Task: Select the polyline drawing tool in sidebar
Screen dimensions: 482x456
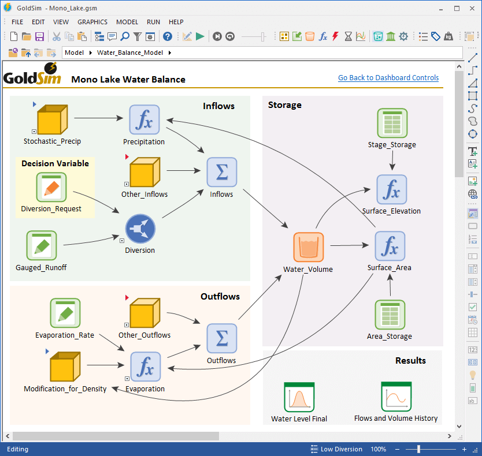Action: tap(472, 70)
